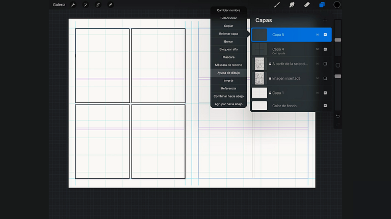
Task: Return to Galería
Action: tap(59, 5)
